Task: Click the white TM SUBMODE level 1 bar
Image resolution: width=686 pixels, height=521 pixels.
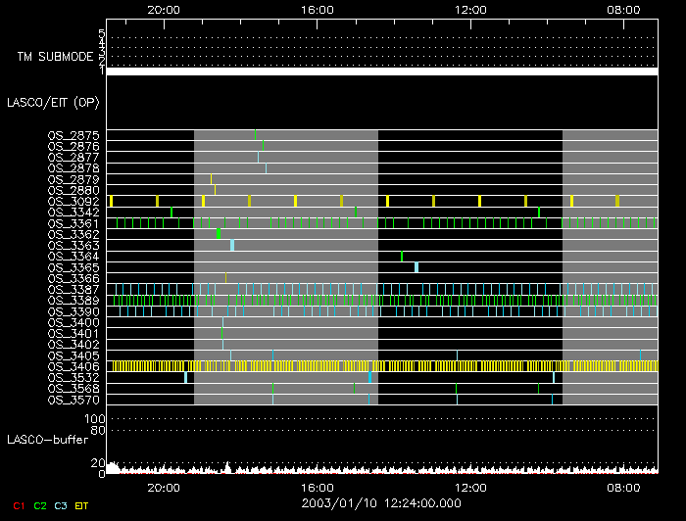Action: click(382, 71)
